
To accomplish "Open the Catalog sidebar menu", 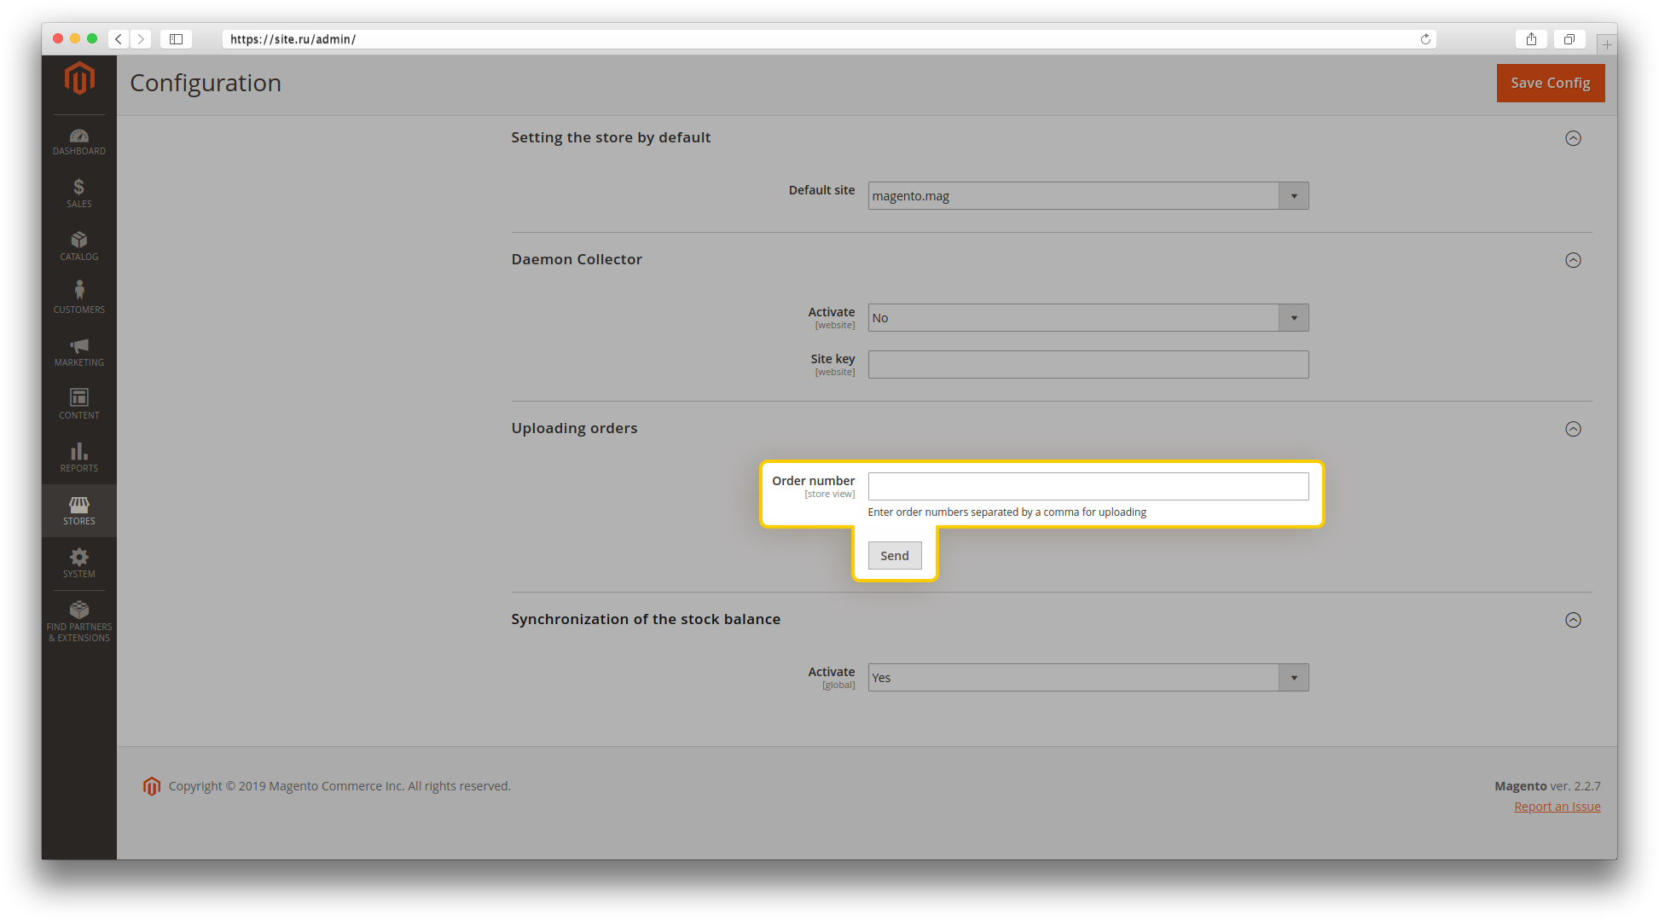I will click(x=79, y=246).
